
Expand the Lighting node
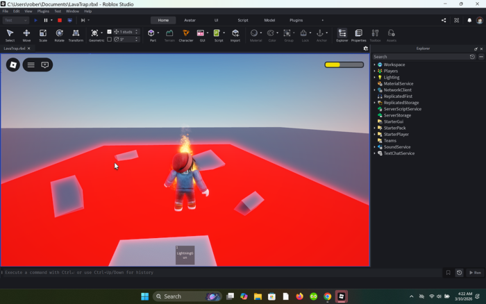tap(374, 78)
